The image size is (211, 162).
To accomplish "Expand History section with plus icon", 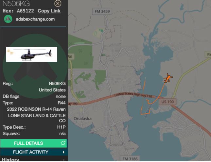I will coord(63,160).
